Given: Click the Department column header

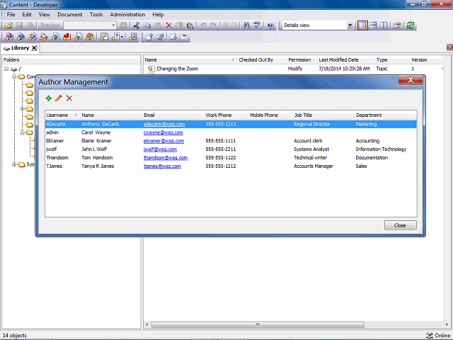Looking at the screenshot, I should click(385, 115).
